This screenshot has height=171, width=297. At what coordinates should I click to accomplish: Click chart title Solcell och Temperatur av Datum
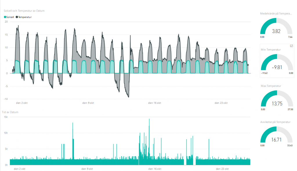point(24,11)
